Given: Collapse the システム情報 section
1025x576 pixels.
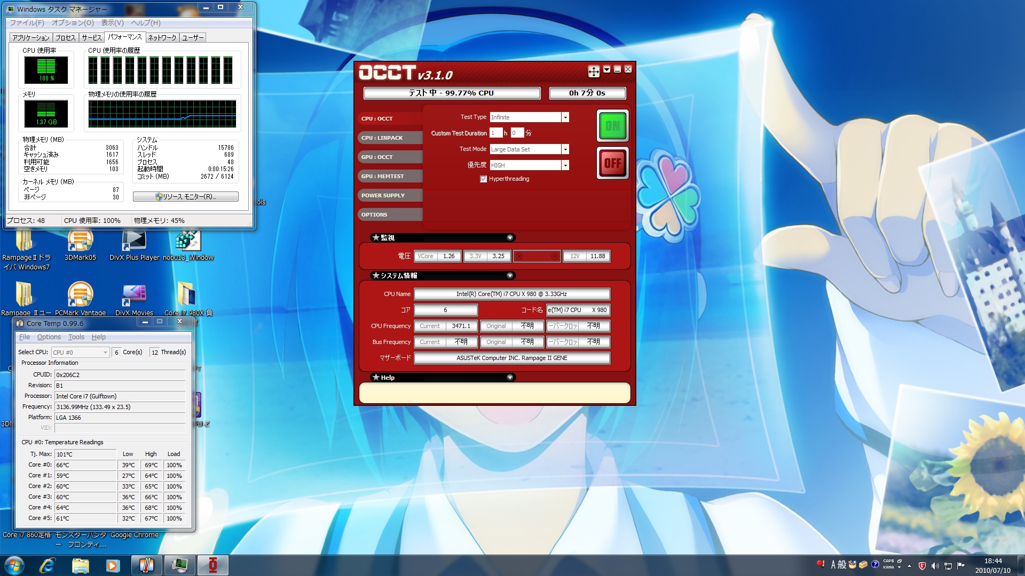Looking at the screenshot, I should (x=510, y=276).
